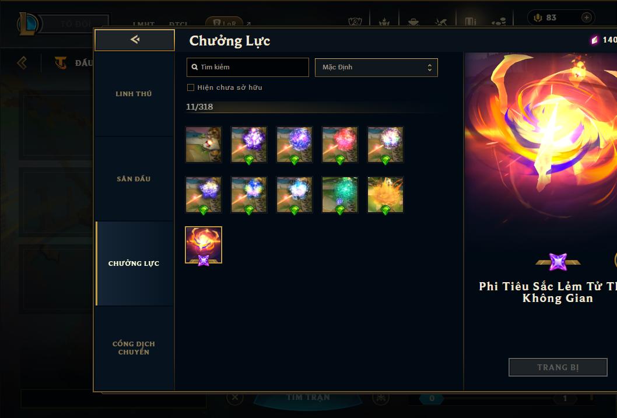This screenshot has width=617, height=418.
Task: Click the League of Legends logo icon
Action: tap(27, 23)
